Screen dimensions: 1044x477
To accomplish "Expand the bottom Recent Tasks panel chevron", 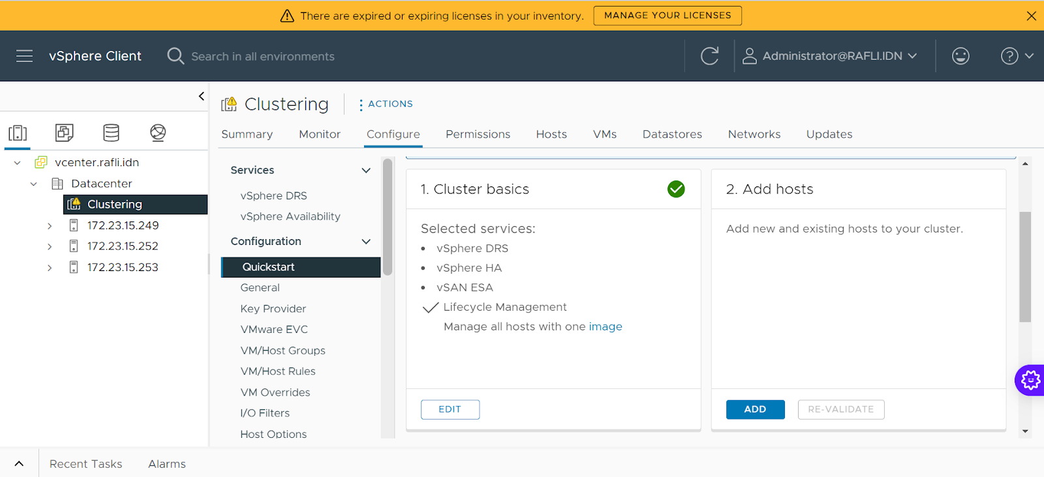I will pyautogui.click(x=19, y=464).
